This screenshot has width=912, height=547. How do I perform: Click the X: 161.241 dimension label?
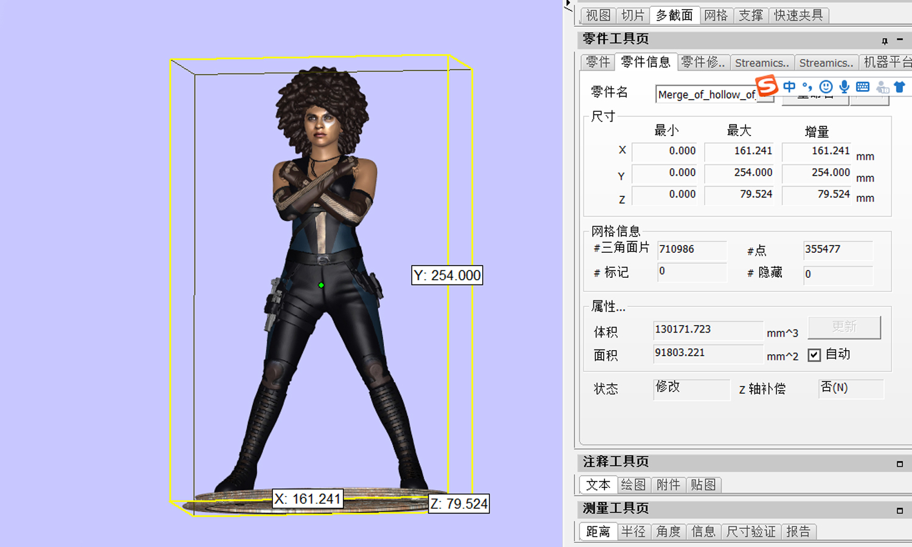(x=308, y=499)
